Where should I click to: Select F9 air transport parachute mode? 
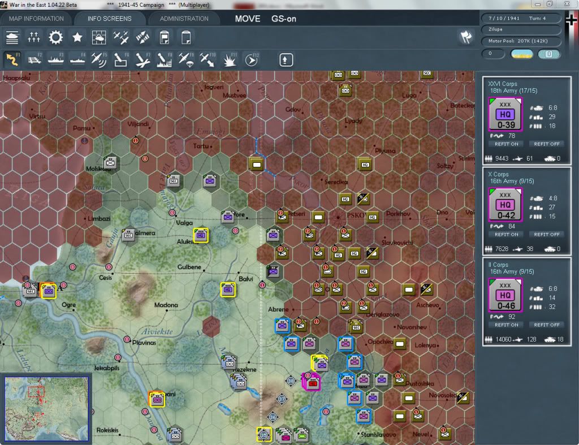pyautogui.click(x=186, y=59)
